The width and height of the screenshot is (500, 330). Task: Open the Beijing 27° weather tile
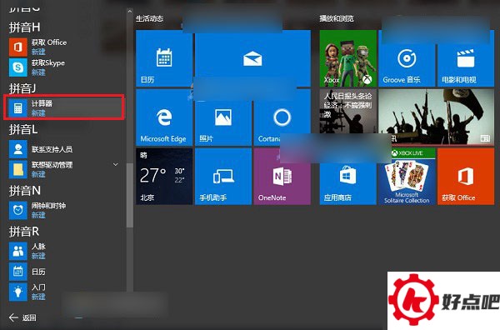(x=164, y=177)
